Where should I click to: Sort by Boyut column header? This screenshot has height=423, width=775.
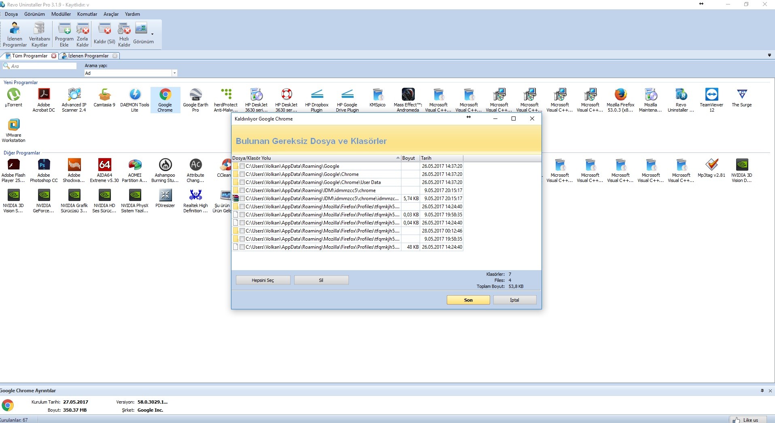point(410,158)
